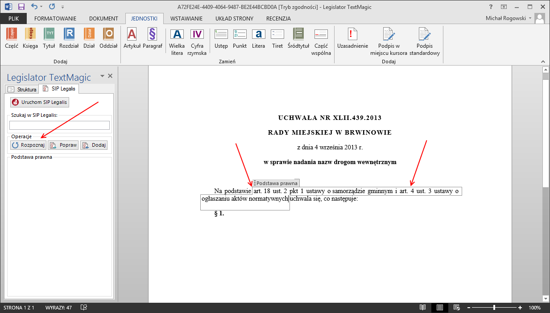Insert an Oddział unit

point(108,38)
